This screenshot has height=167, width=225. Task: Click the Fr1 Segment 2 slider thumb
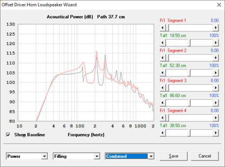click(x=167, y=58)
